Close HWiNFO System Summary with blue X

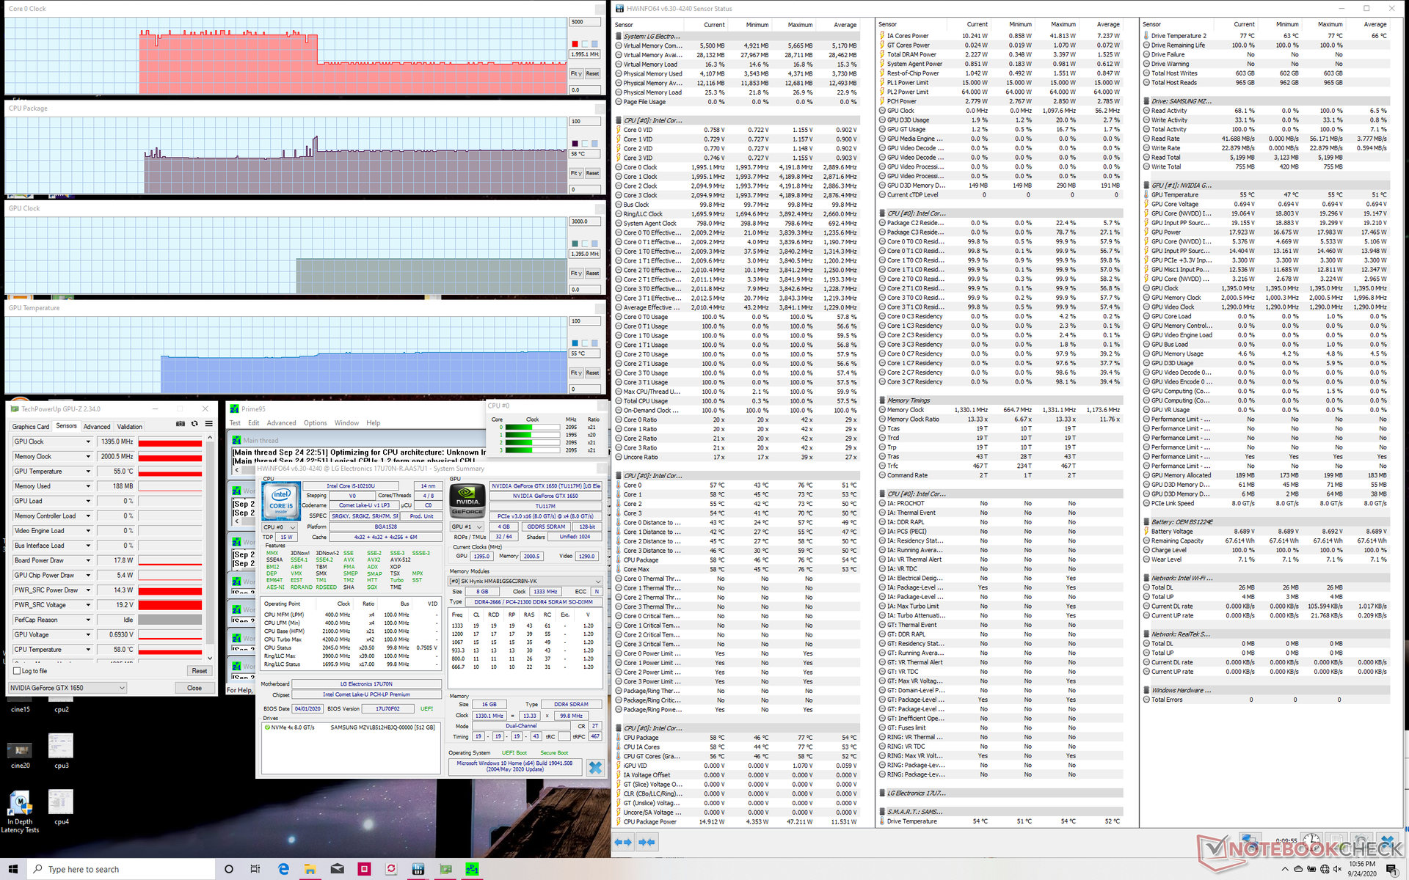click(x=595, y=767)
